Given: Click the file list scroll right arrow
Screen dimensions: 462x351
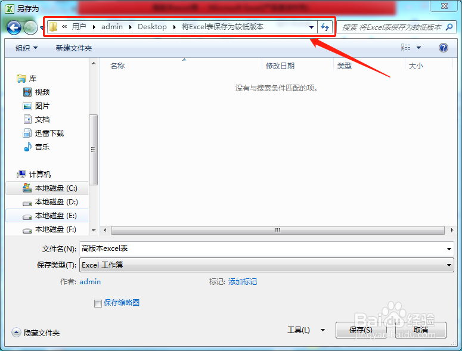Looking at the screenshot, I should pyautogui.click(x=452, y=230).
